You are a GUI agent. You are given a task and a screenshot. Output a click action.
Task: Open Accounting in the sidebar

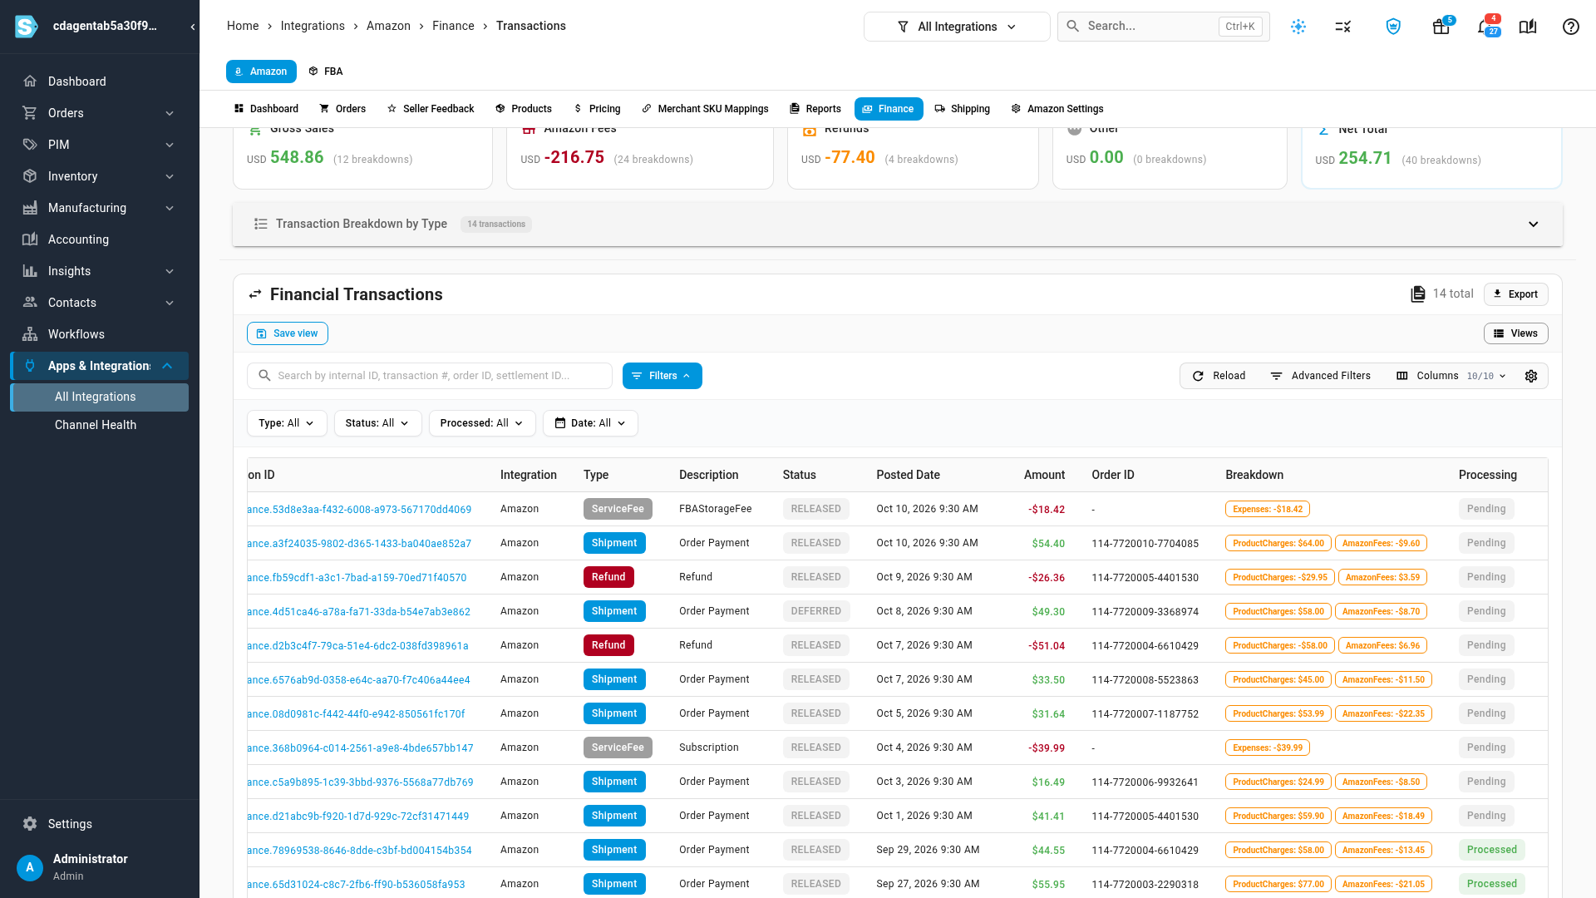click(100, 239)
